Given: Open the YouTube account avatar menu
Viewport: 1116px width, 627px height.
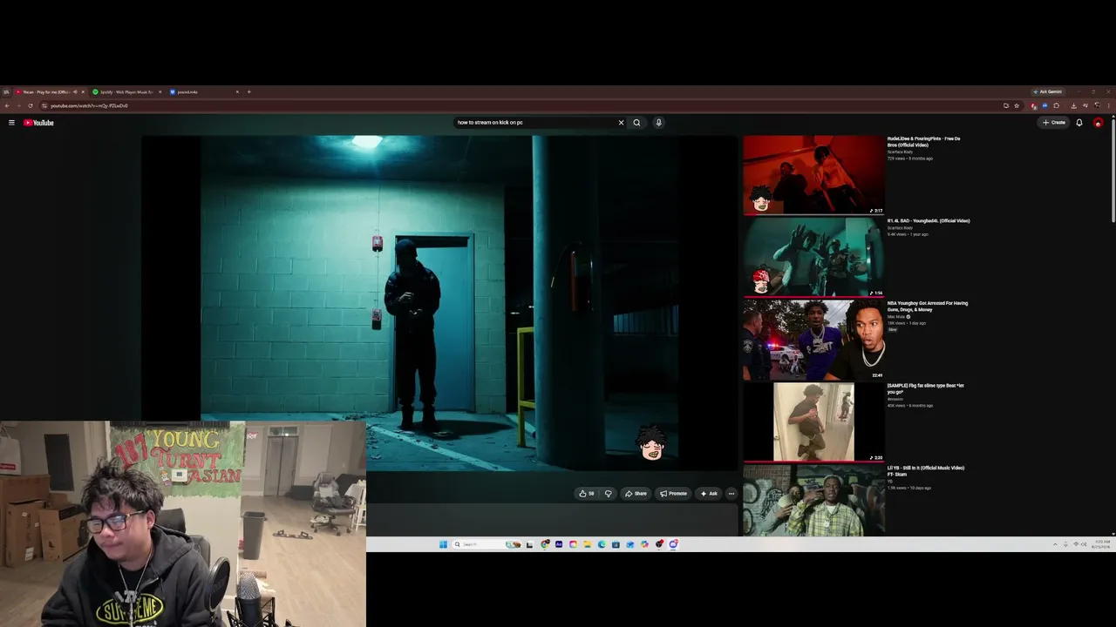Looking at the screenshot, I should point(1098,123).
